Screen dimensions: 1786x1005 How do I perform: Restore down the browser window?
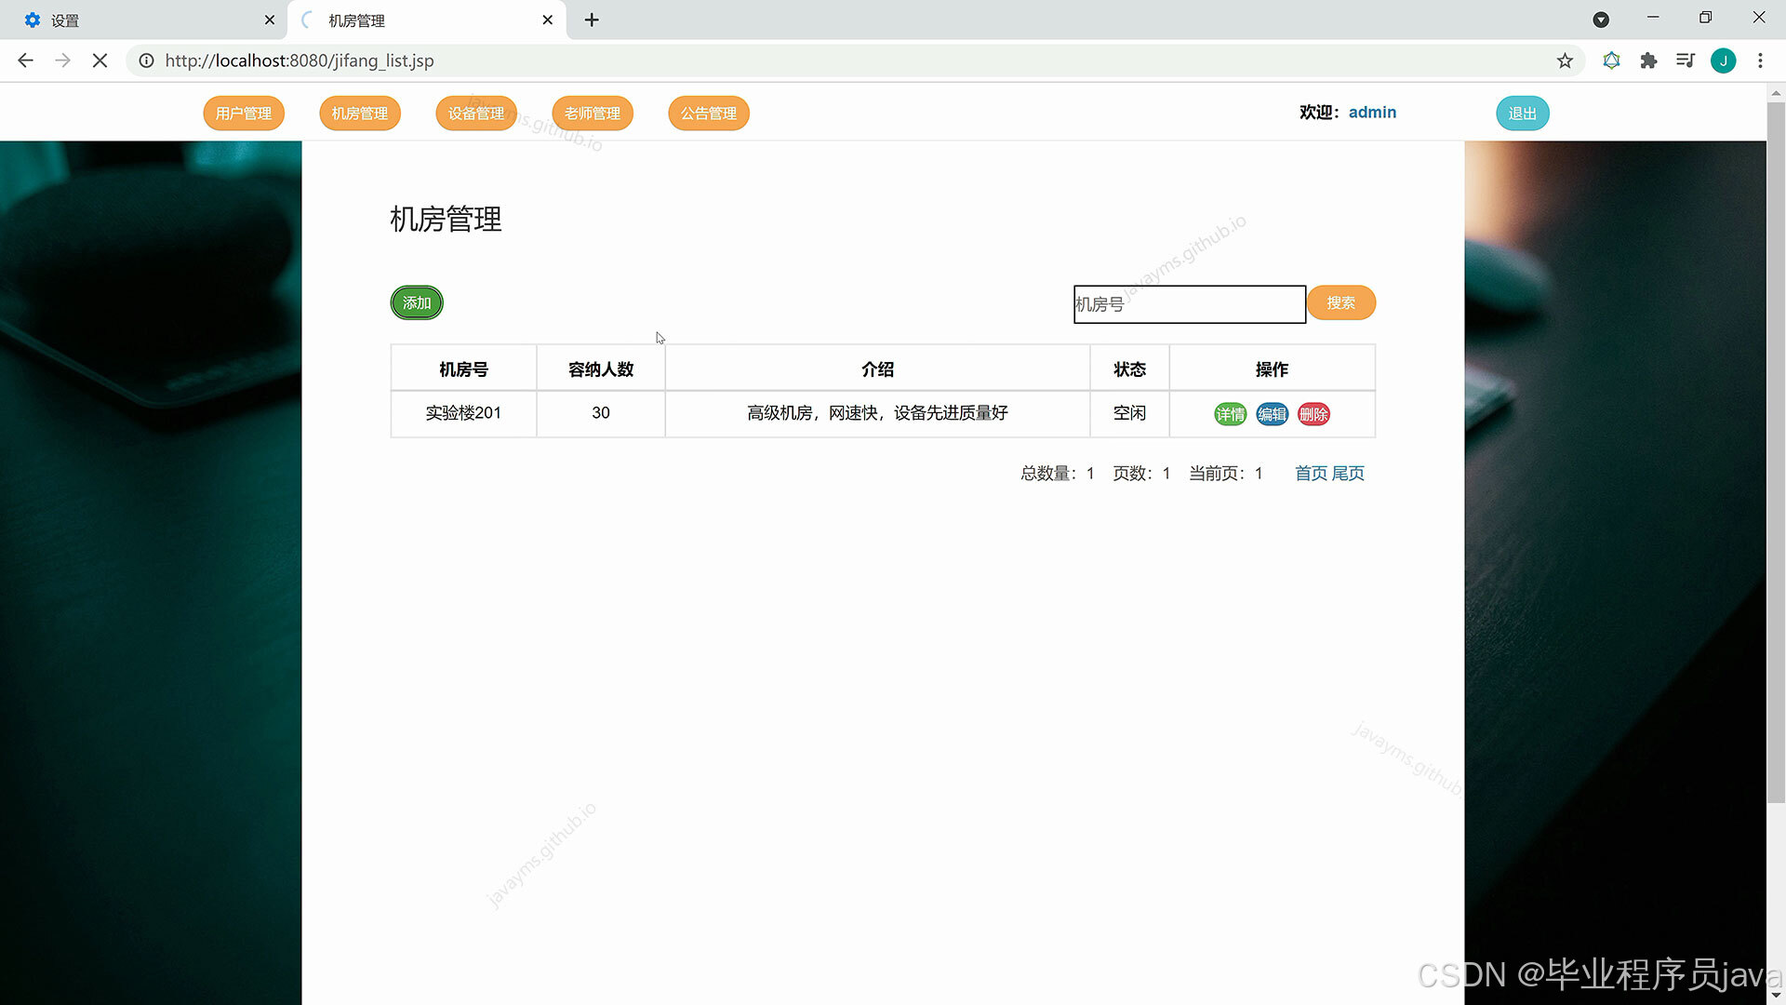(x=1705, y=18)
